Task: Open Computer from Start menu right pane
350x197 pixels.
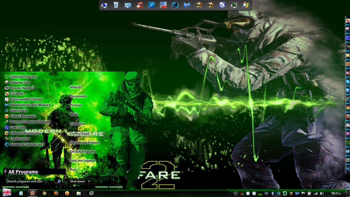Action: click(77, 124)
